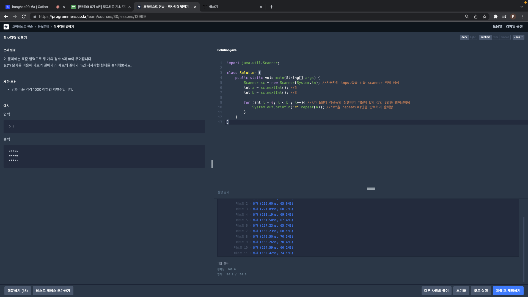Reload the current page

(24, 16)
